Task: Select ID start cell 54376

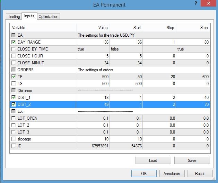Action: tap(126, 146)
